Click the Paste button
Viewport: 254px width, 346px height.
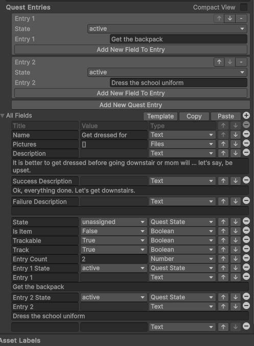click(226, 116)
